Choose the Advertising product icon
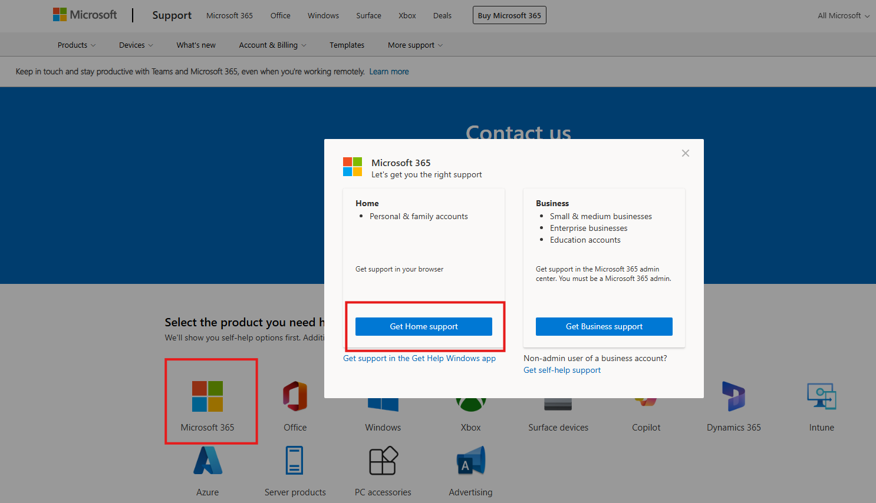 [470, 461]
